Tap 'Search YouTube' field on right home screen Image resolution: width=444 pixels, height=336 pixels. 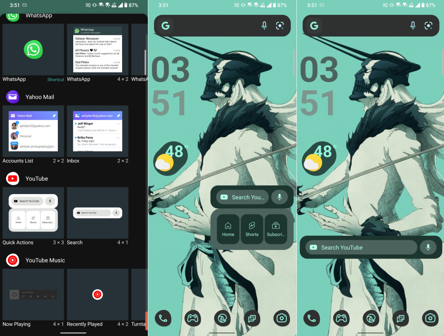[x=361, y=248]
